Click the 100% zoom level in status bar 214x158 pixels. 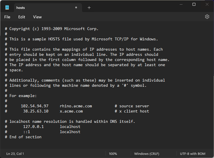113,154
